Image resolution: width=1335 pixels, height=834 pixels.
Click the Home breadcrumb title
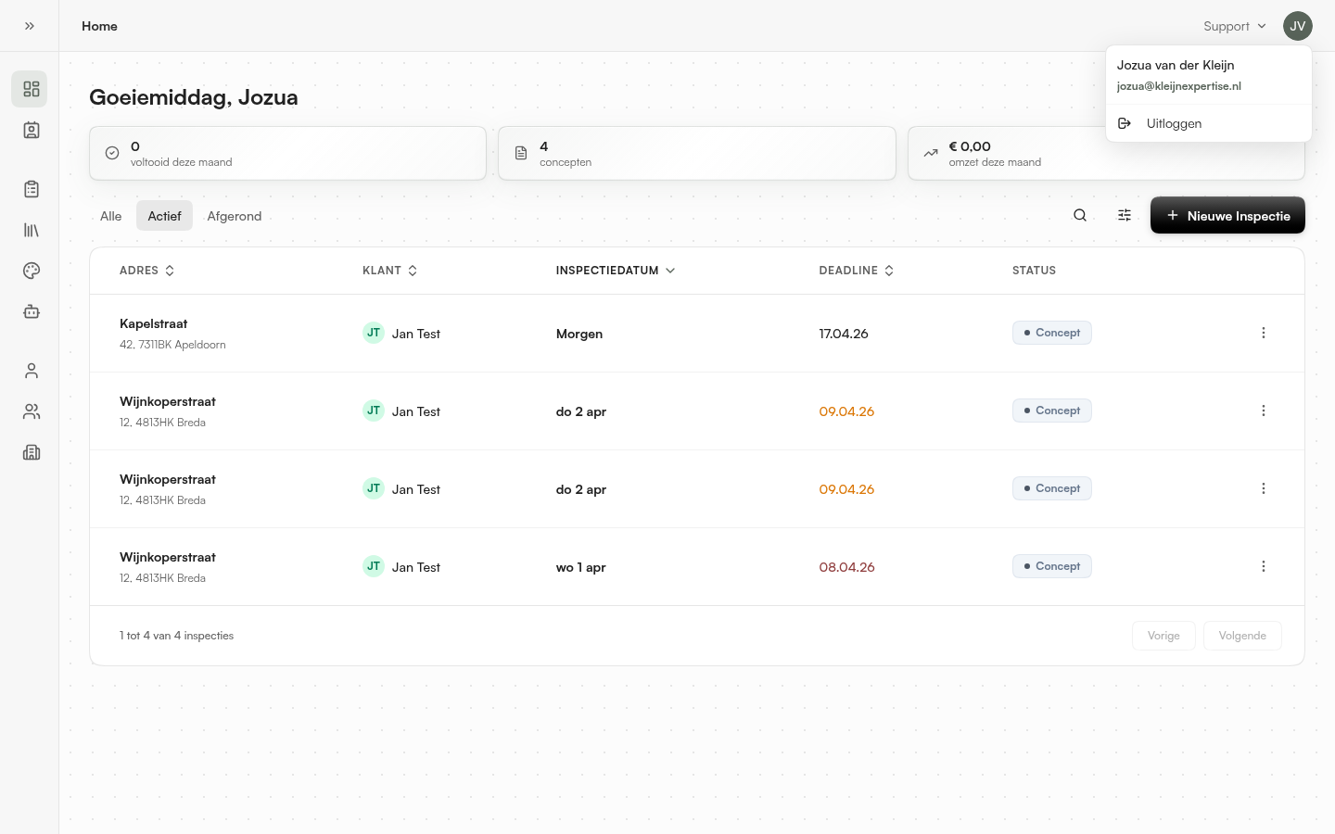point(99,26)
